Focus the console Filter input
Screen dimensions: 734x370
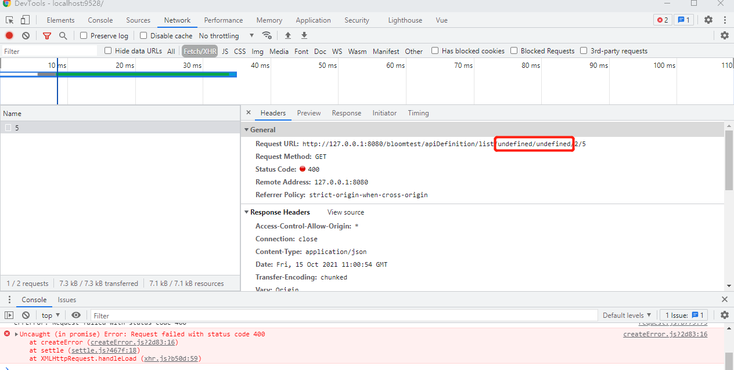[344, 315]
